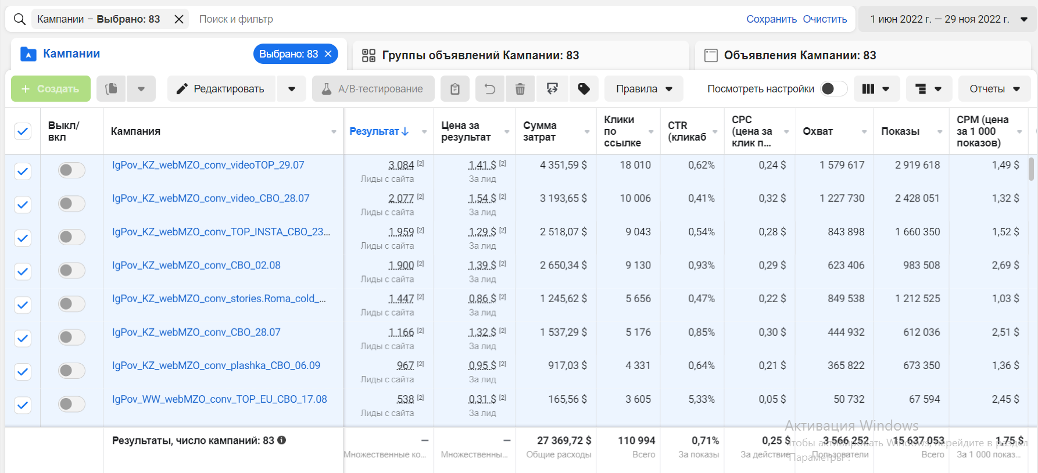Toggle the Посмотреть настройки switch

(833, 89)
